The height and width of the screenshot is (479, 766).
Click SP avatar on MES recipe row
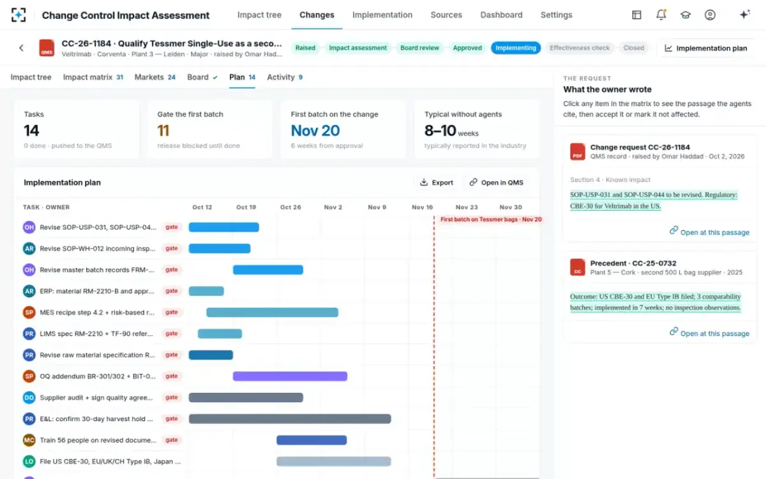click(29, 312)
